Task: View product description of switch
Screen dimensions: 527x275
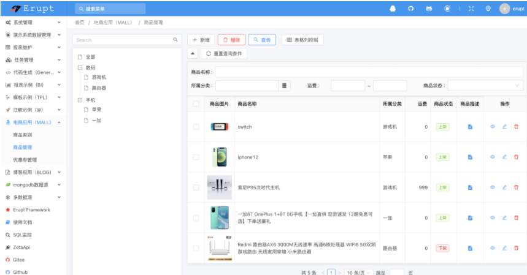Action: (470, 127)
